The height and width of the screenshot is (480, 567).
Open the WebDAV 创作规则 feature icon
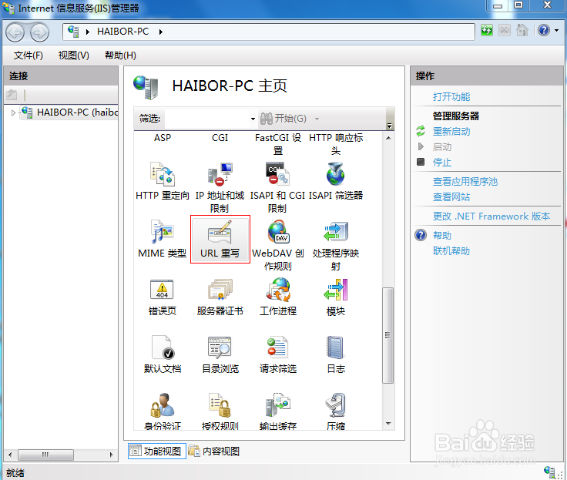click(x=277, y=231)
